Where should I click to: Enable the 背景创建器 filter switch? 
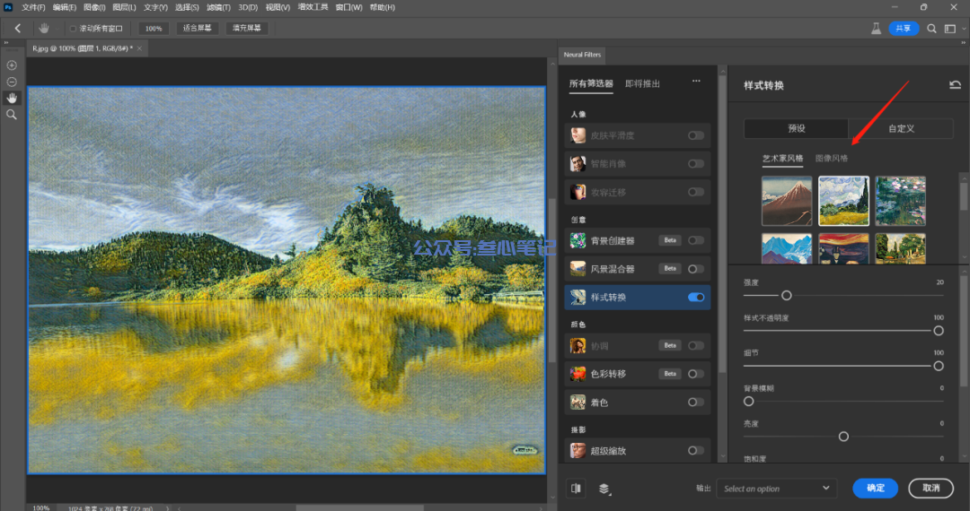tap(696, 240)
